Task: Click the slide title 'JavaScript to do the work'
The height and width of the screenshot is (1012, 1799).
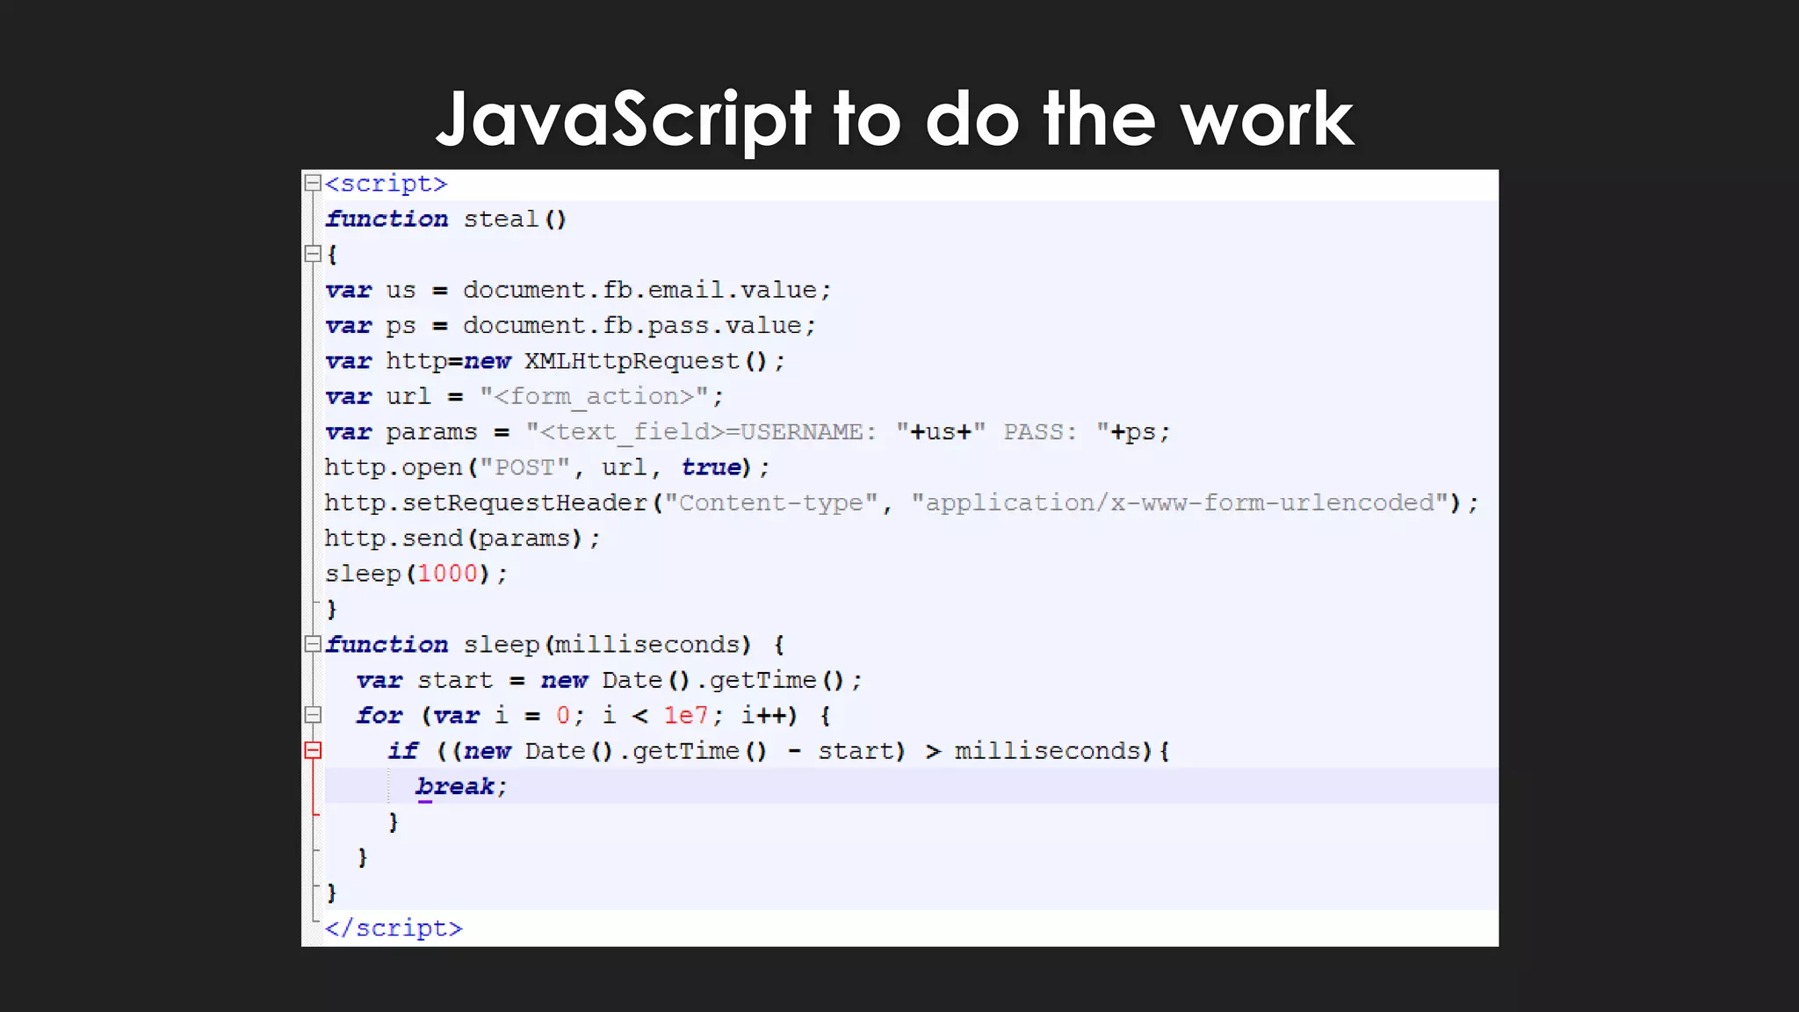Action: point(895,119)
